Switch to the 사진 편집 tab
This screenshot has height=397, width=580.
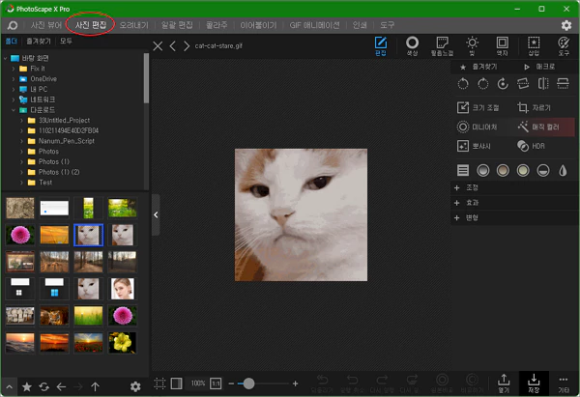pos(91,25)
